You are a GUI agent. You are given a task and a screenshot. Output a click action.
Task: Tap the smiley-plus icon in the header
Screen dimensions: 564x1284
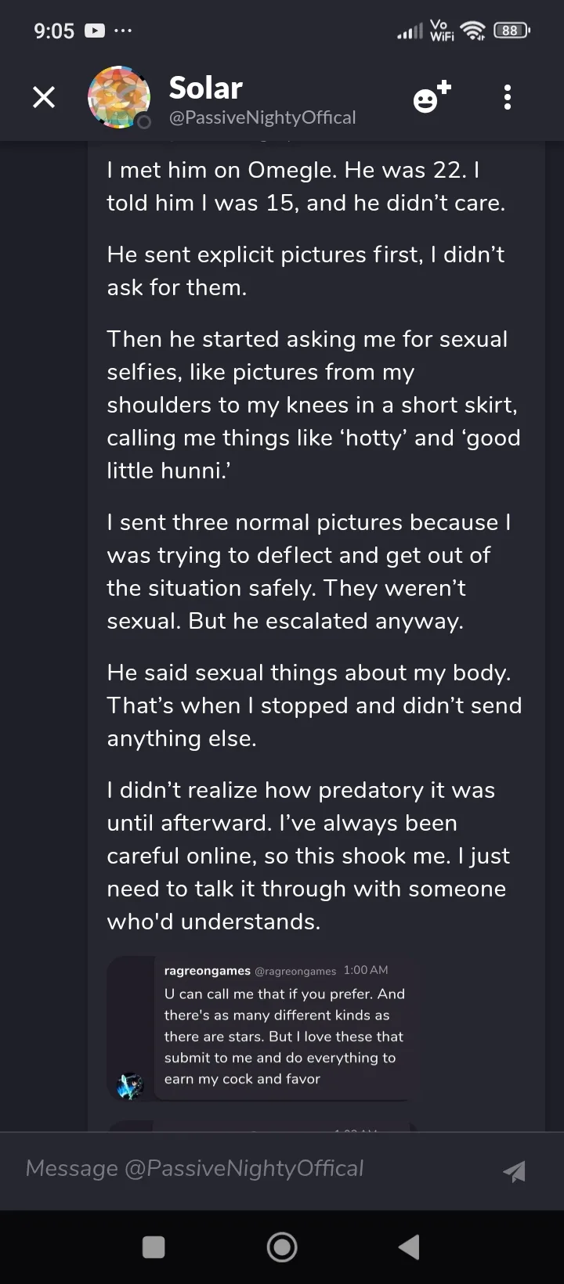coord(432,97)
